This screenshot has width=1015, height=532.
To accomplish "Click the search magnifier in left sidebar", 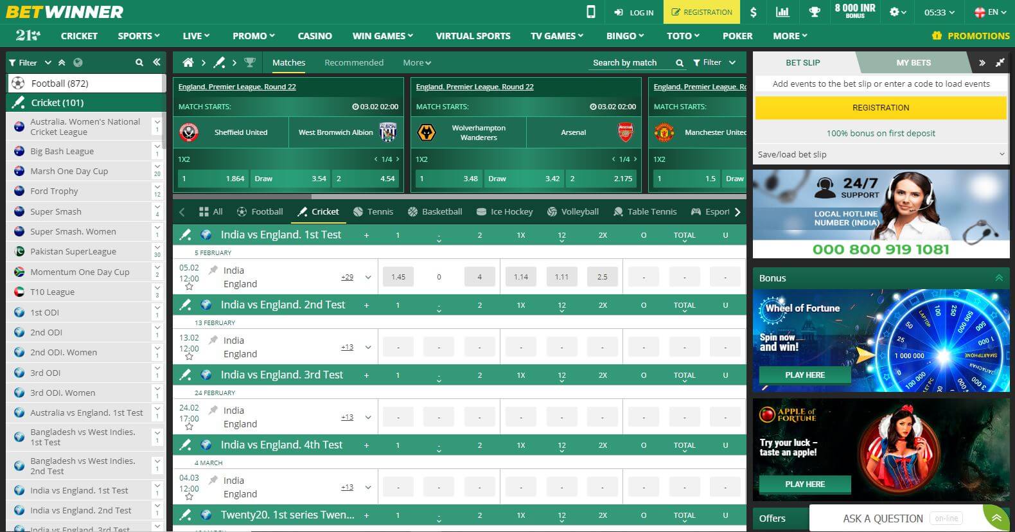I will [139, 62].
